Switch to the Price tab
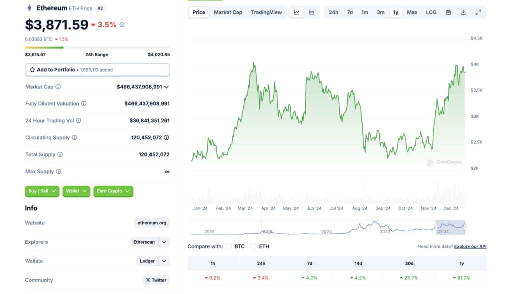 [199, 12]
